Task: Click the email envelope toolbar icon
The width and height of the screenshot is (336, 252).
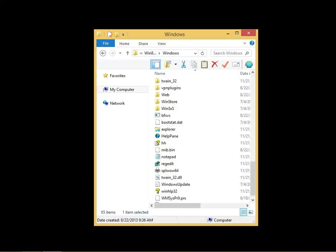Action: pos(236,64)
